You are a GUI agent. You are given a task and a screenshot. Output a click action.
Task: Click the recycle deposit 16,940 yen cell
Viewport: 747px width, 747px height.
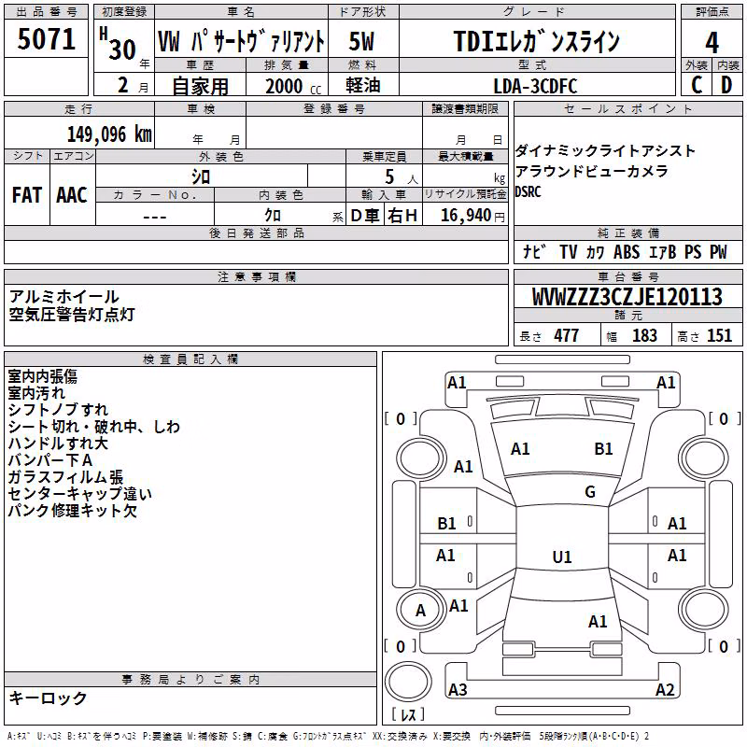pos(465,215)
